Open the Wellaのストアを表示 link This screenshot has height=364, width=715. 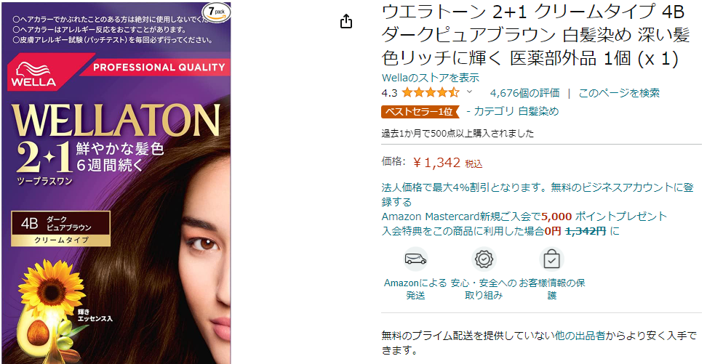430,78
